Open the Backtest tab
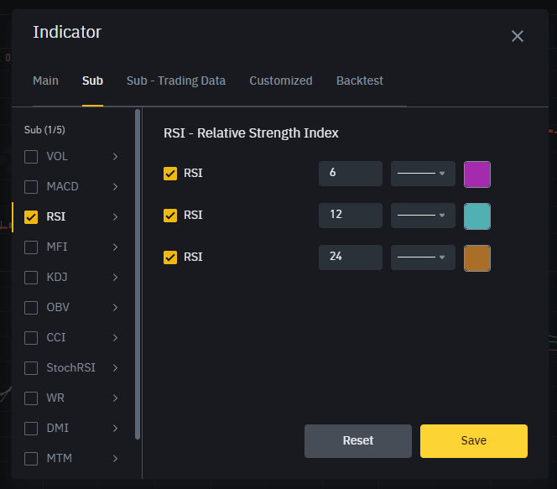 [360, 81]
